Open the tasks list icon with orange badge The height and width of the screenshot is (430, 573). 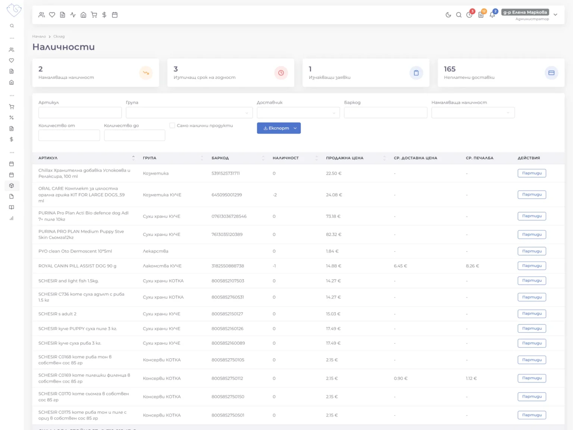pos(481,15)
